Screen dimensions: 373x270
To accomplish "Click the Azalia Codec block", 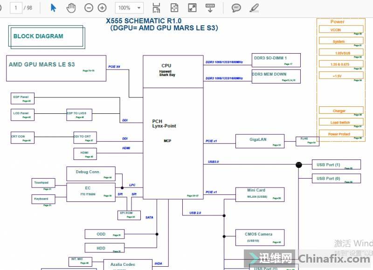I will pos(128,264).
